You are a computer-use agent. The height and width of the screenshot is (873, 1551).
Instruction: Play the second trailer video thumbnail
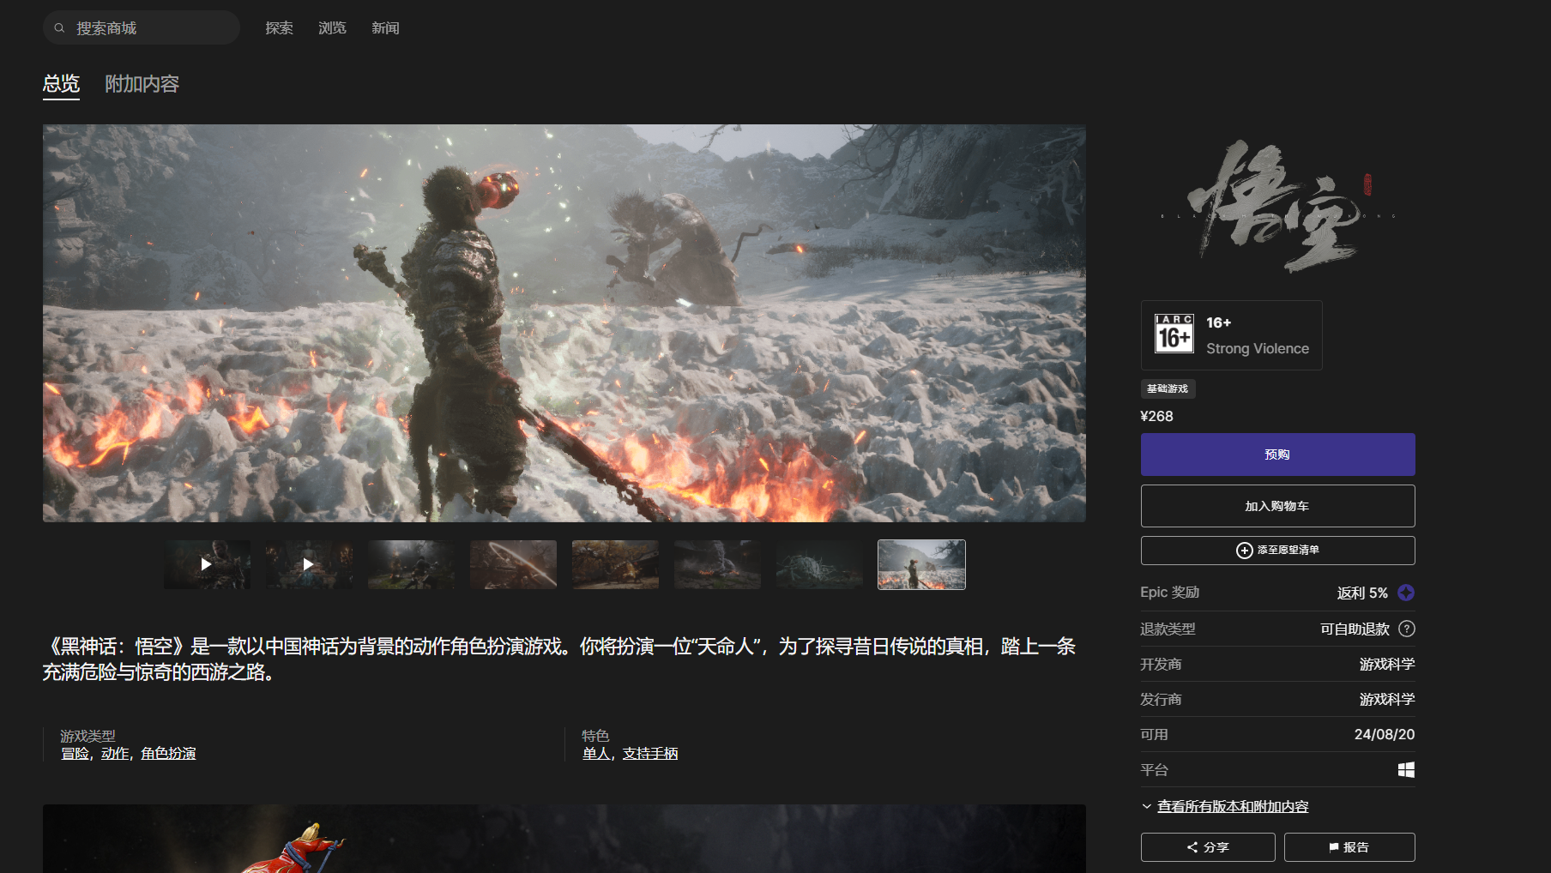[309, 564]
